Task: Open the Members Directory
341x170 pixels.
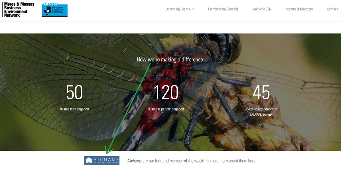Action: pyautogui.click(x=299, y=9)
